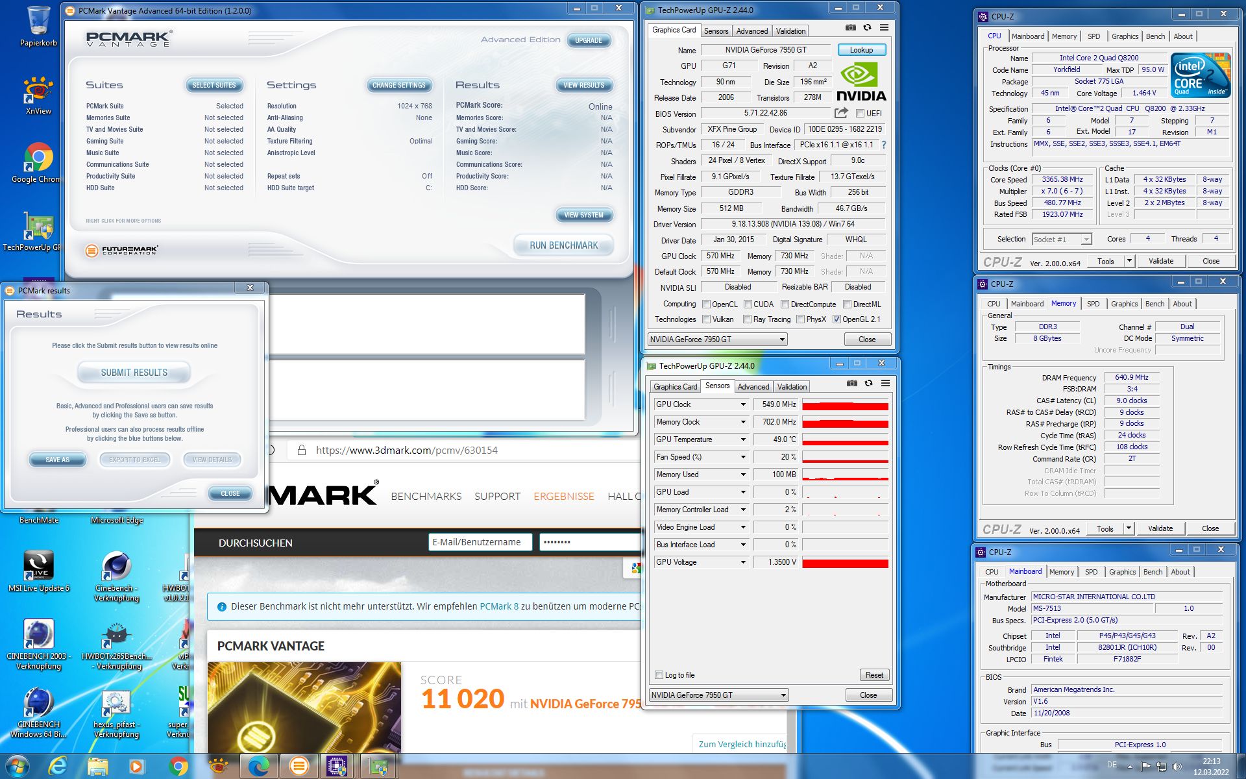
Task: Click the GPU Clock sensor history graph
Action: tap(845, 404)
